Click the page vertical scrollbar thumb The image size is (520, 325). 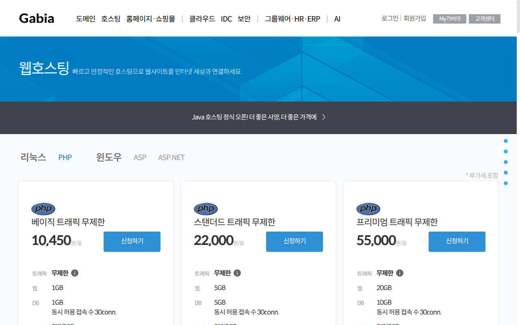pos(518,16)
